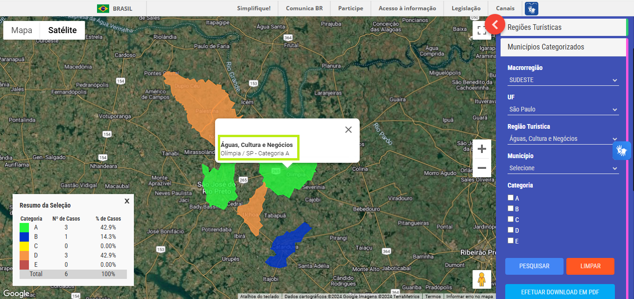Click the red collapse sidebar arrow button
The height and width of the screenshot is (299, 634).
(495, 24)
